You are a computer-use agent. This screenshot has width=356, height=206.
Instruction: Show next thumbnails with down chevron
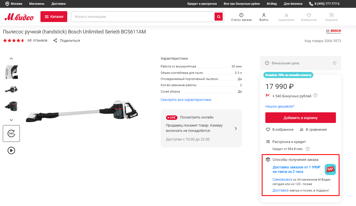tap(11, 120)
